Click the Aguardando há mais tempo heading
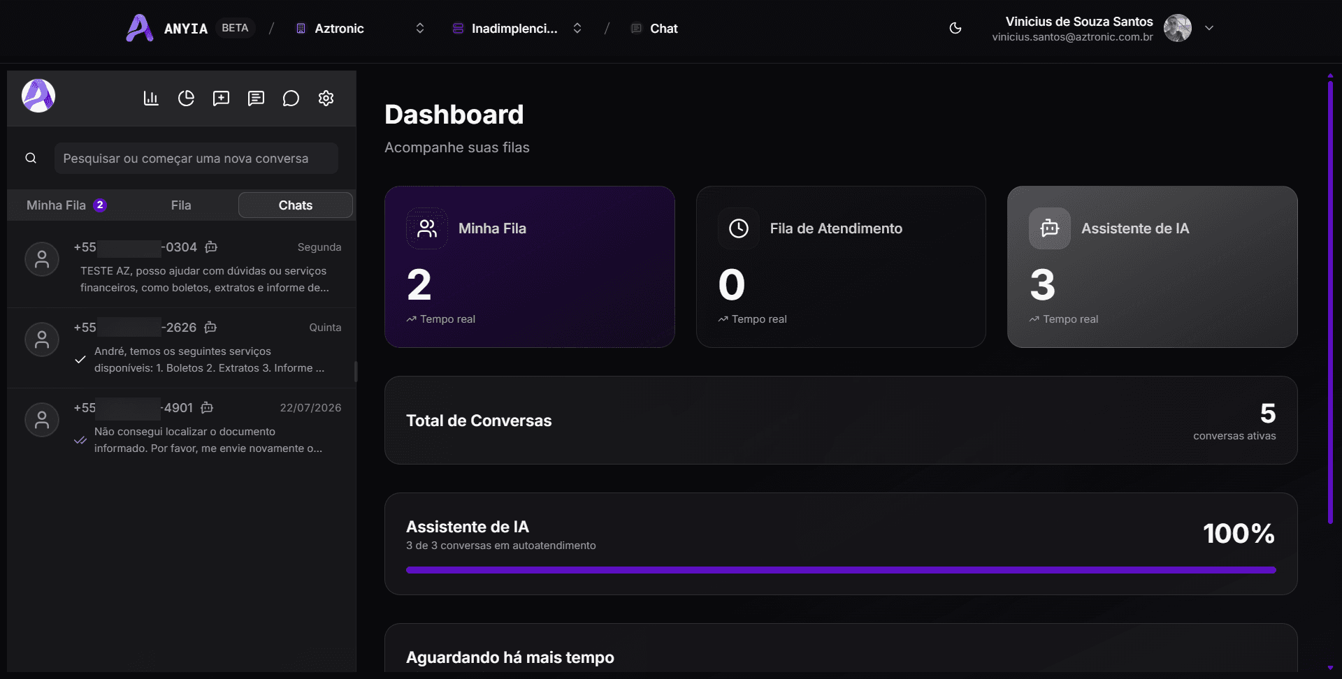The width and height of the screenshot is (1342, 679). click(x=510, y=657)
